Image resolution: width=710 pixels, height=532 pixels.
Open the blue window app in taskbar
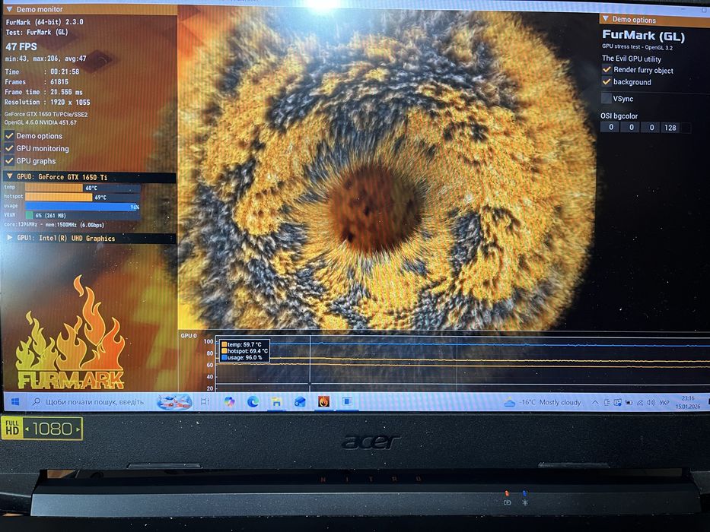point(347,402)
